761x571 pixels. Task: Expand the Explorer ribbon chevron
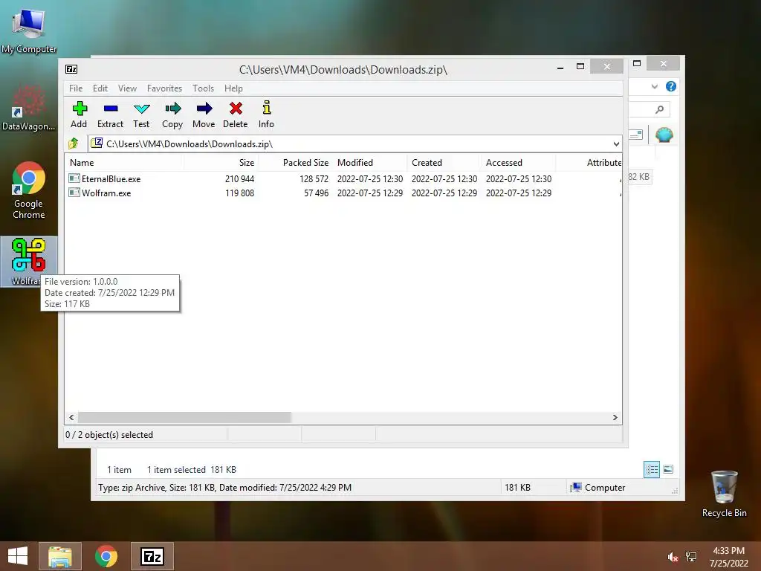(654, 86)
